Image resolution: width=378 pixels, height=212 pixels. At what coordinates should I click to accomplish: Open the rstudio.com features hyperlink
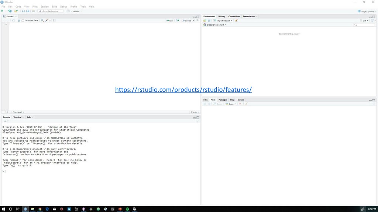pos(183,90)
